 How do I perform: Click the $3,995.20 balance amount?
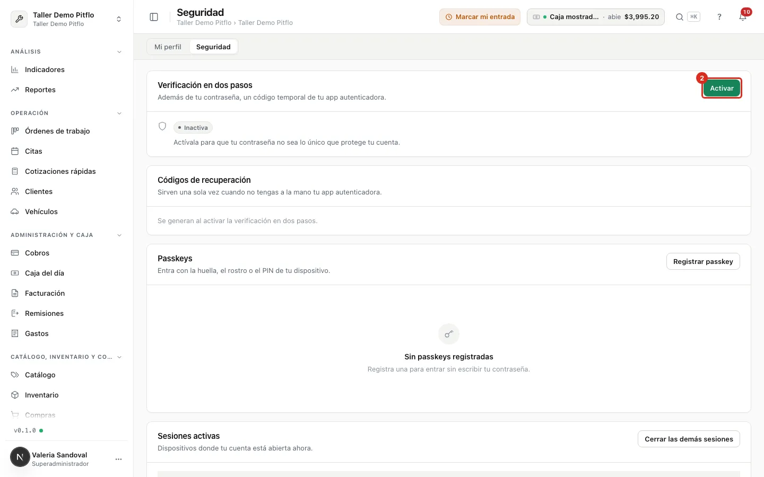click(x=642, y=17)
